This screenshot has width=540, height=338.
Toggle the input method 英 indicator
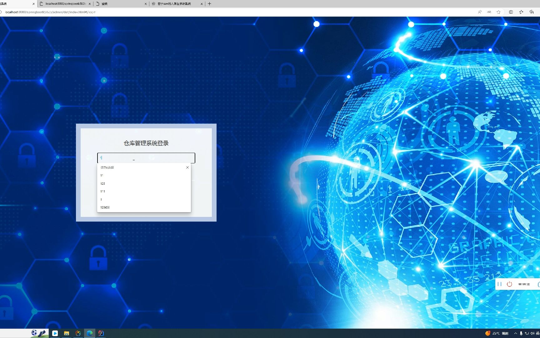(x=537, y=333)
